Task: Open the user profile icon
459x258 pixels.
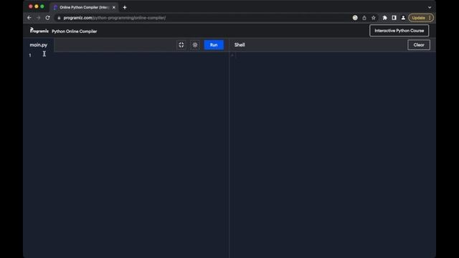Action: [403, 18]
